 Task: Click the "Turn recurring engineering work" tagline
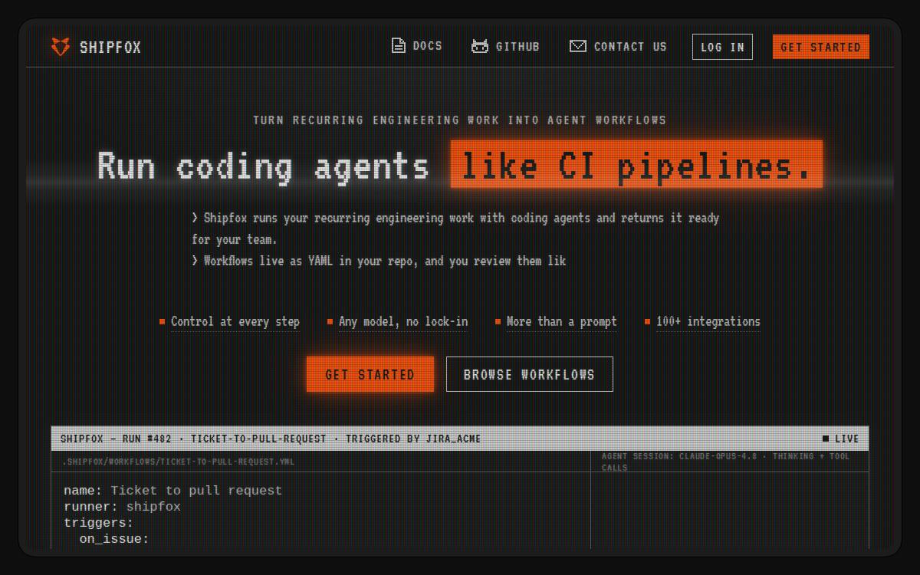[460, 120]
